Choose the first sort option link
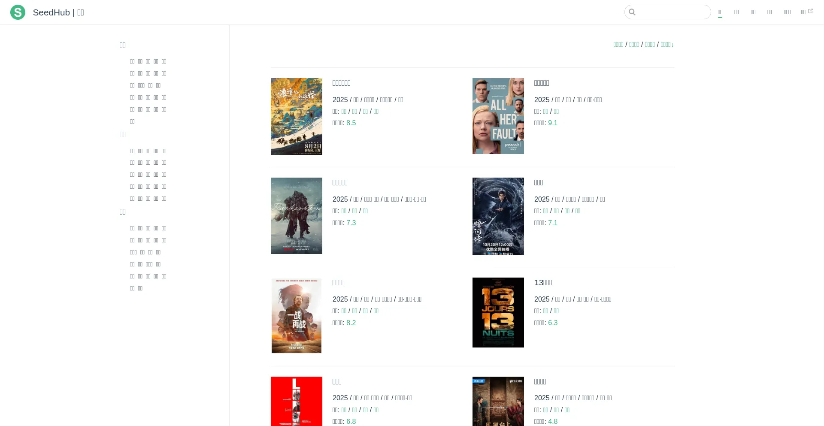This screenshot has width=824, height=426. point(618,45)
